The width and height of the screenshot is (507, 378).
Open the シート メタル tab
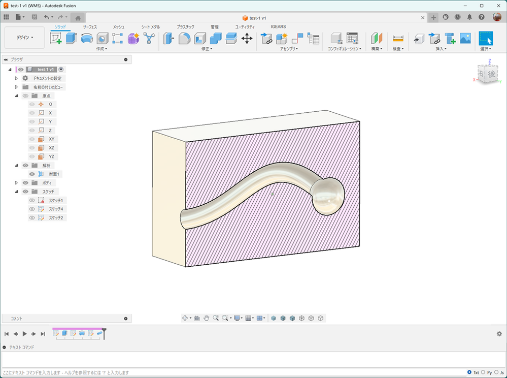click(150, 26)
